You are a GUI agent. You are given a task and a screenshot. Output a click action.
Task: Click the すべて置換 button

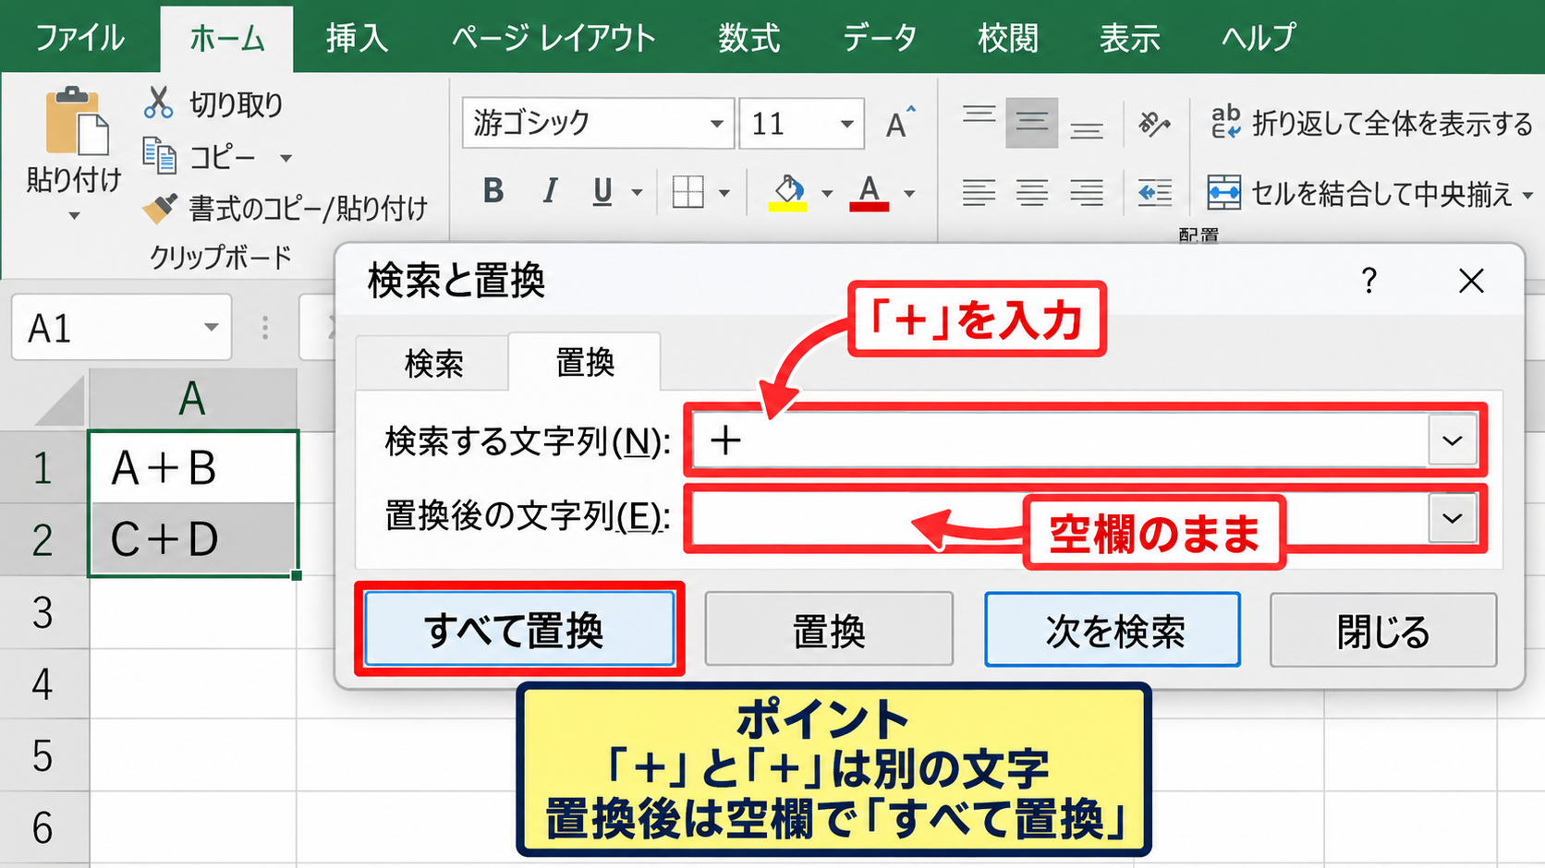click(519, 629)
